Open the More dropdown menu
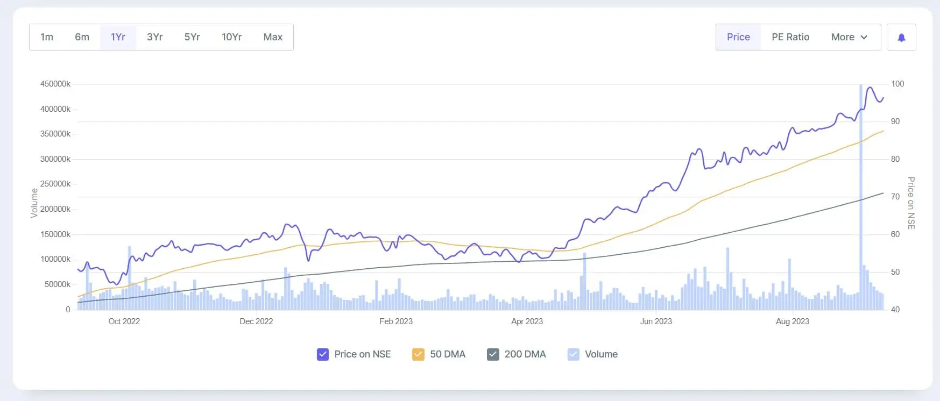The width and height of the screenshot is (940, 401). pos(849,37)
